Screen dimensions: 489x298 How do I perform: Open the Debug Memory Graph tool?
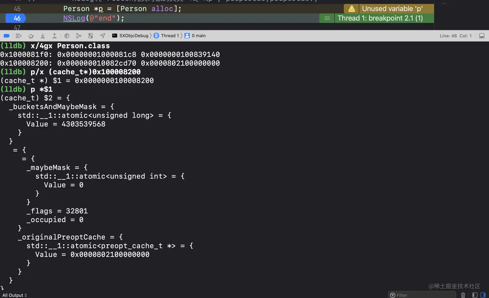tap(79, 36)
